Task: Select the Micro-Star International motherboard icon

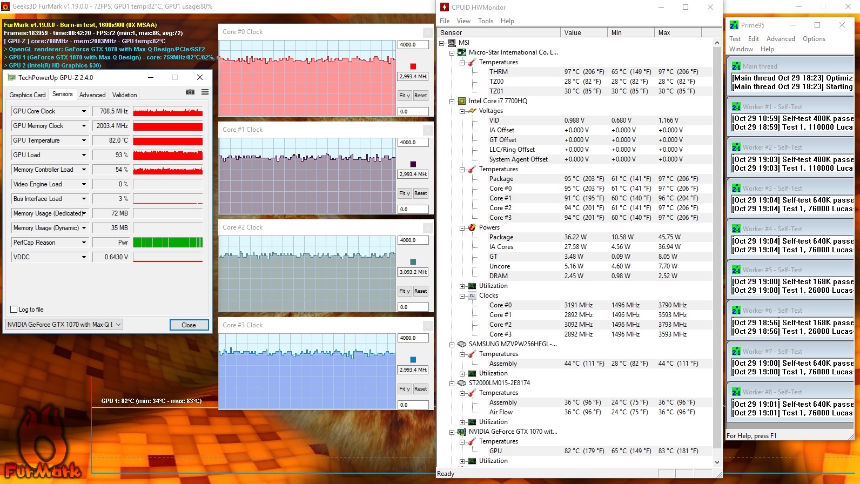Action: [462, 52]
